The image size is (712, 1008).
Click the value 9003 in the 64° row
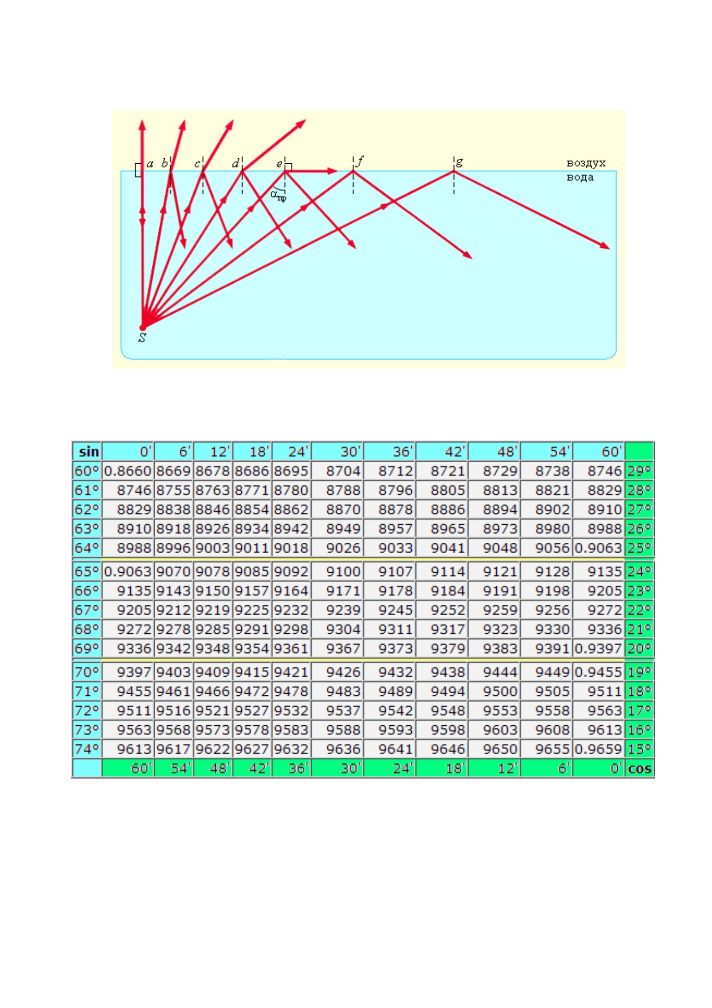coord(213,548)
